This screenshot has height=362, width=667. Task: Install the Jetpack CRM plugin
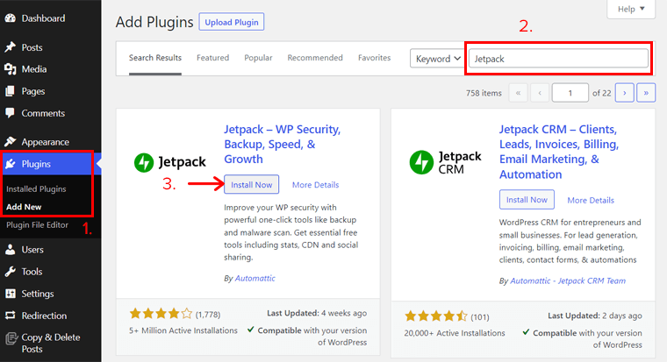pyautogui.click(x=527, y=200)
